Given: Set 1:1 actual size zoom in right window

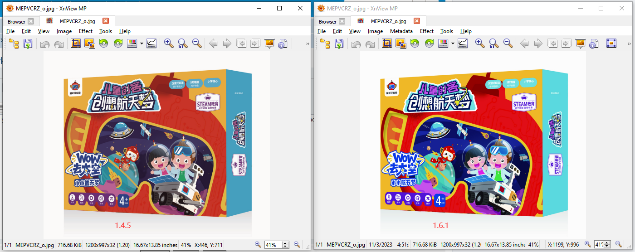Looking at the screenshot, I should (494, 44).
